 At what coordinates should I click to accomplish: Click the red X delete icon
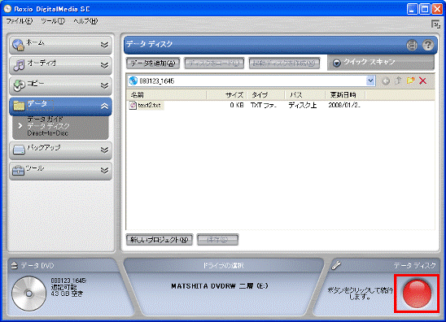[x=422, y=81]
